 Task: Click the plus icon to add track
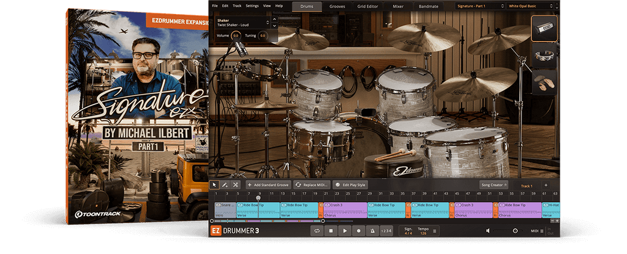(x=546, y=185)
